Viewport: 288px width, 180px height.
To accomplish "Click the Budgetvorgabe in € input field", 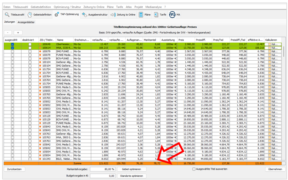I will 102,176.
